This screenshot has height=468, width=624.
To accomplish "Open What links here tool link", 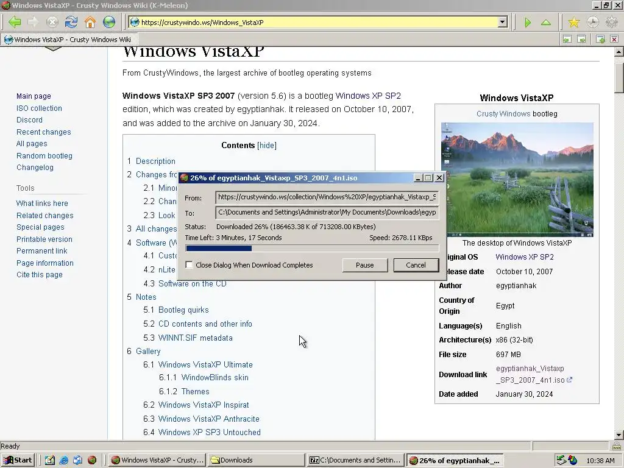I will (42, 203).
